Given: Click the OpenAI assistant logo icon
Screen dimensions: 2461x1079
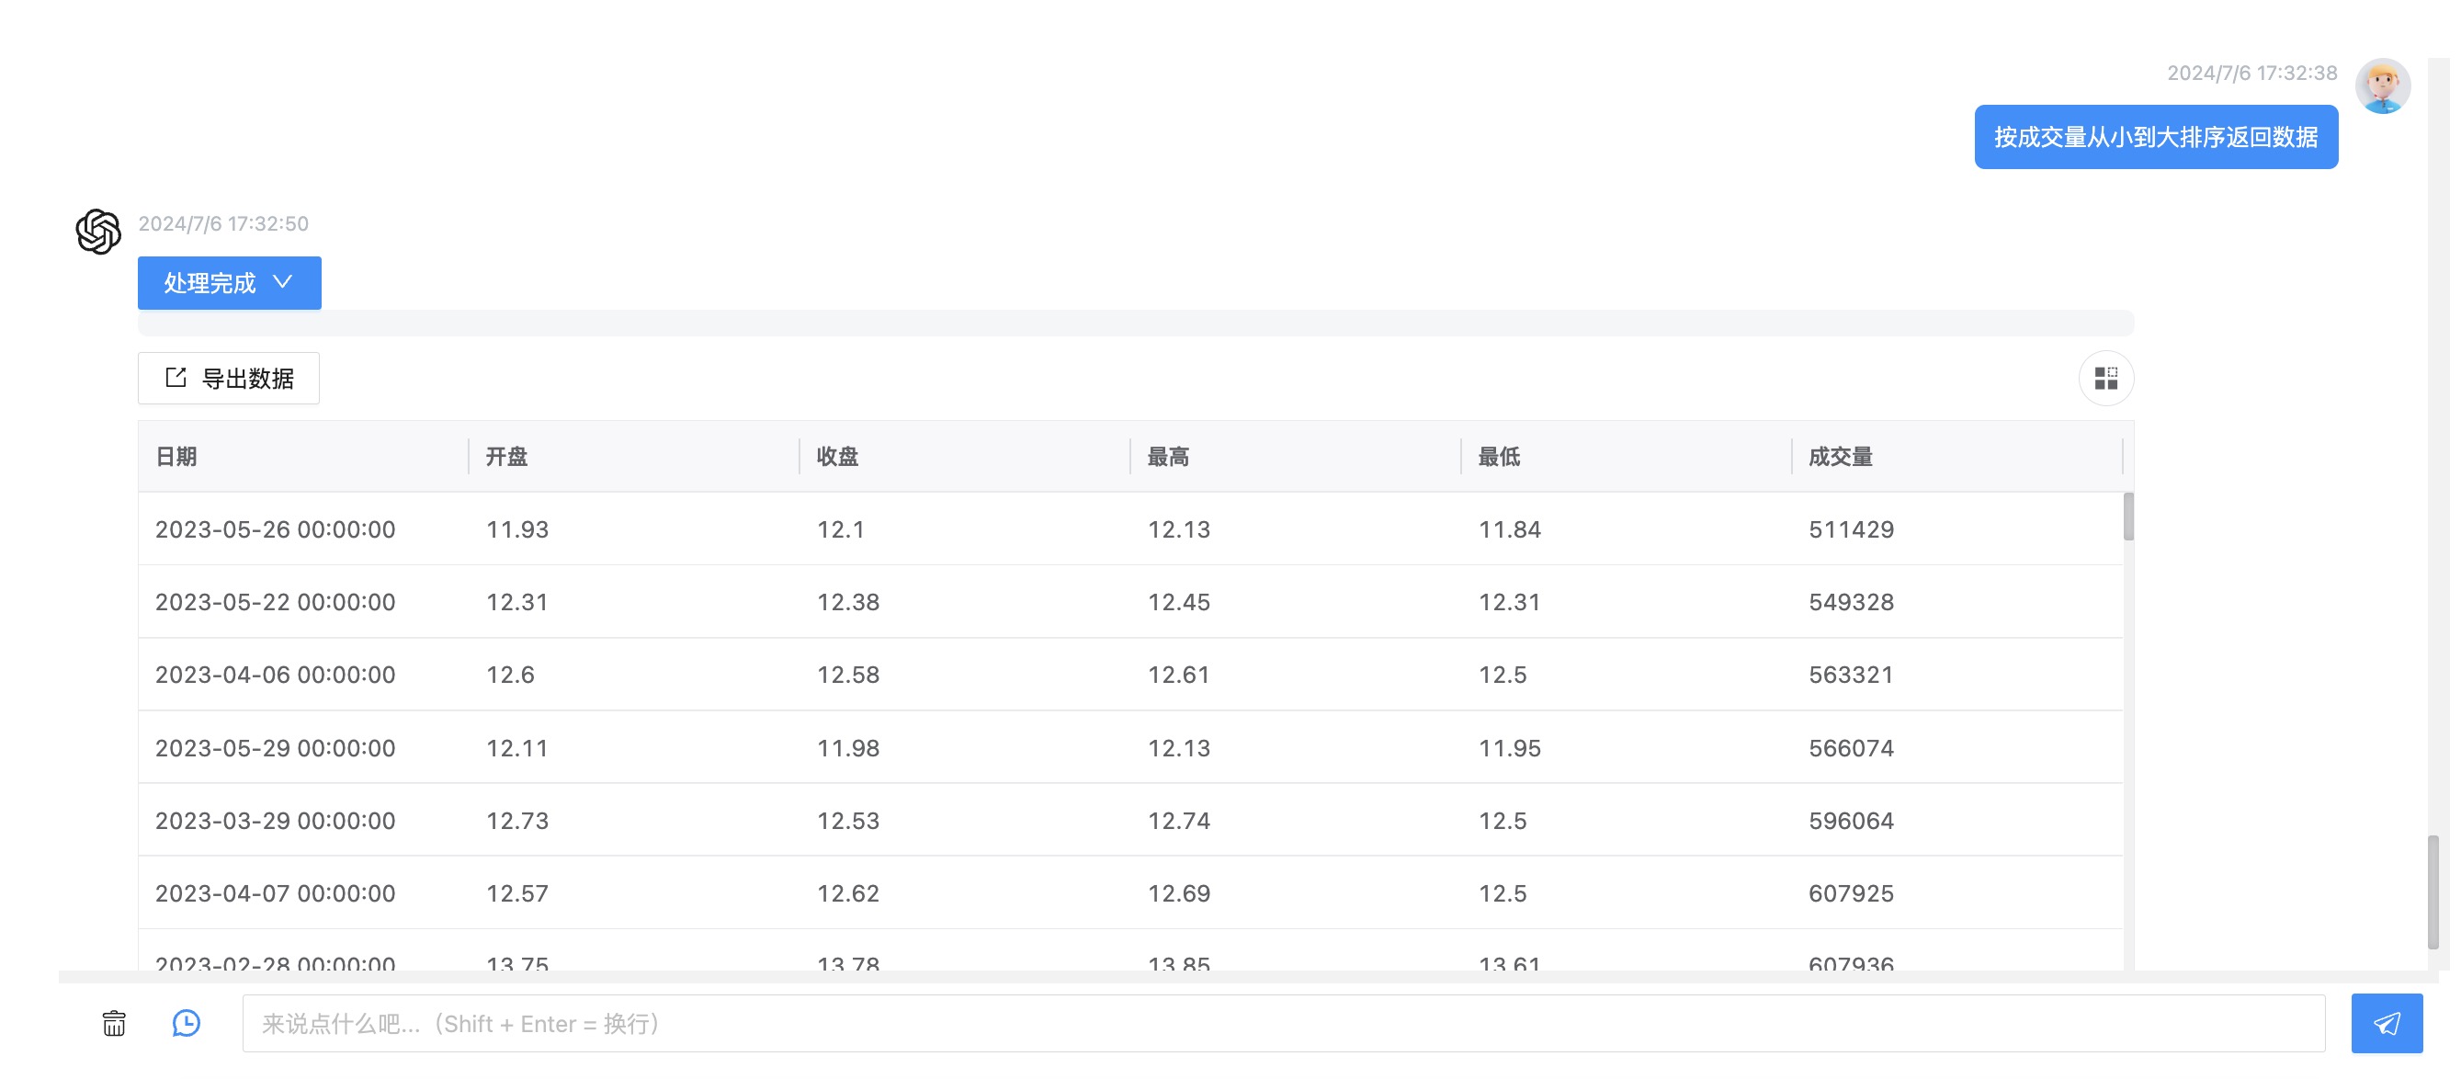Looking at the screenshot, I should click(x=98, y=232).
